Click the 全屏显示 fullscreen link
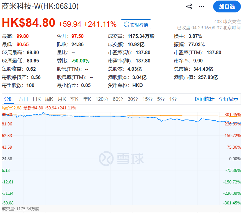This screenshot has height=213, width=245. pyautogui.click(x=229, y=99)
